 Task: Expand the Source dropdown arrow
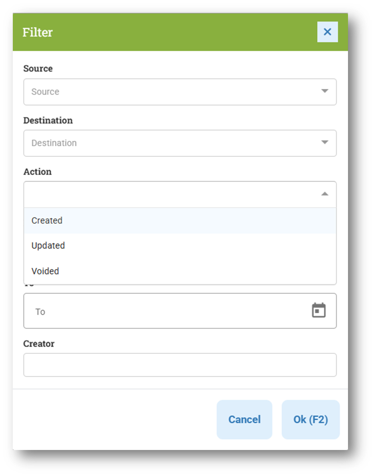point(324,91)
